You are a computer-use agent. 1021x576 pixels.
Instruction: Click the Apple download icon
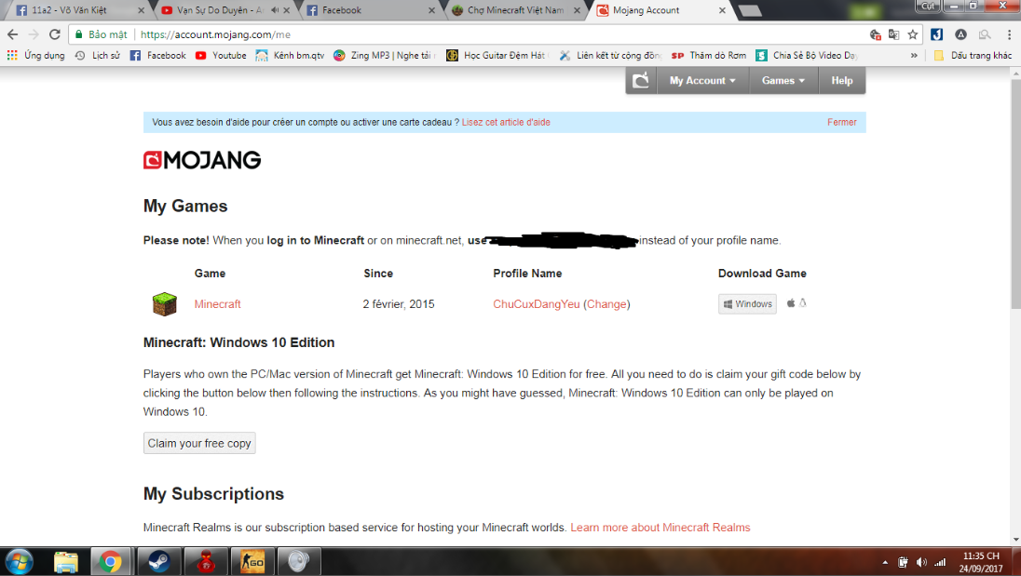791,303
